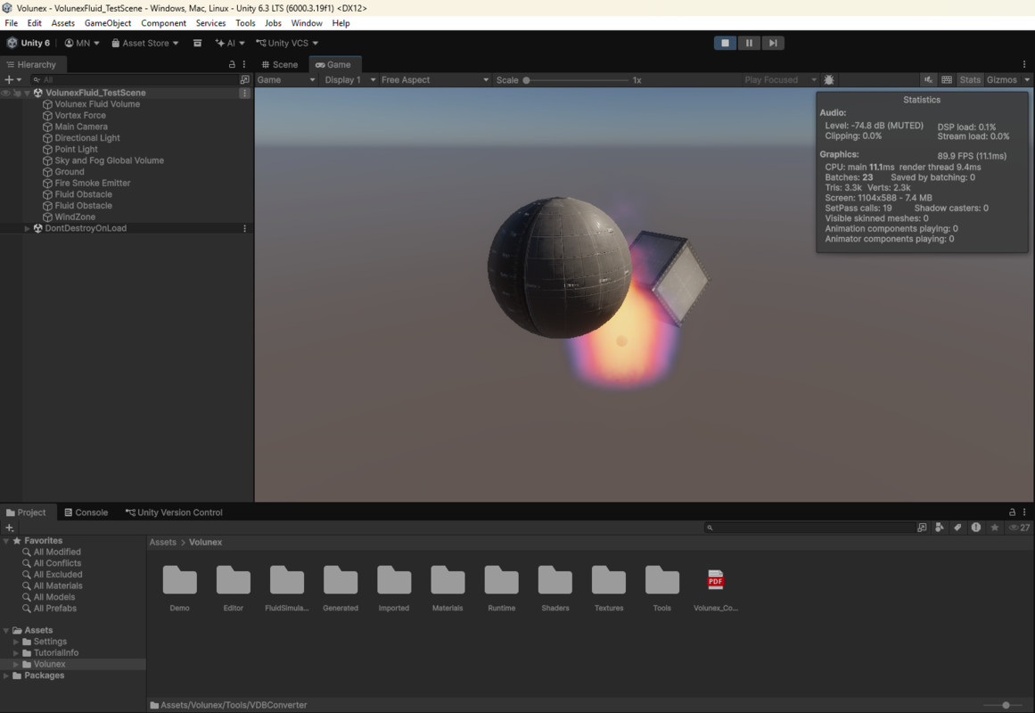Open the File menu
Viewport: 1035px width, 713px height.
pos(12,23)
